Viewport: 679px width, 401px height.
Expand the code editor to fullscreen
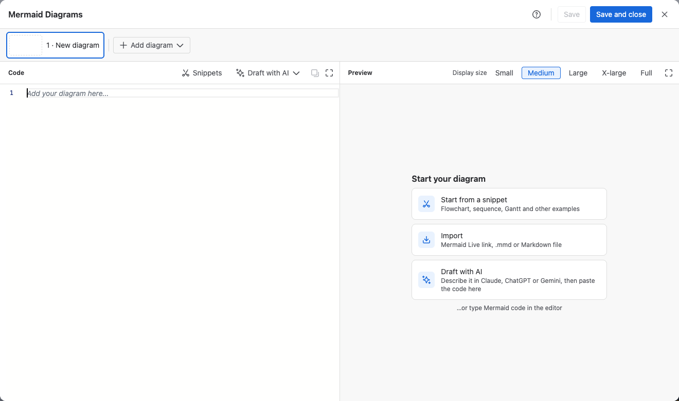[x=329, y=73]
